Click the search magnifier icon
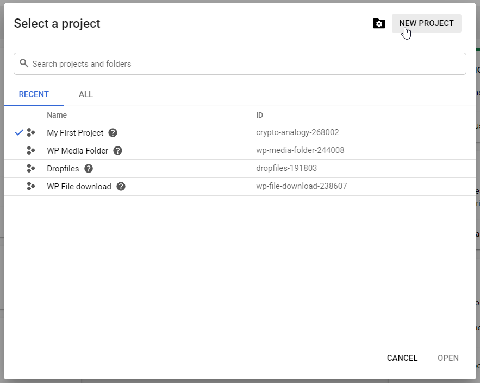This screenshot has height=383, width=480. (24, 63)
